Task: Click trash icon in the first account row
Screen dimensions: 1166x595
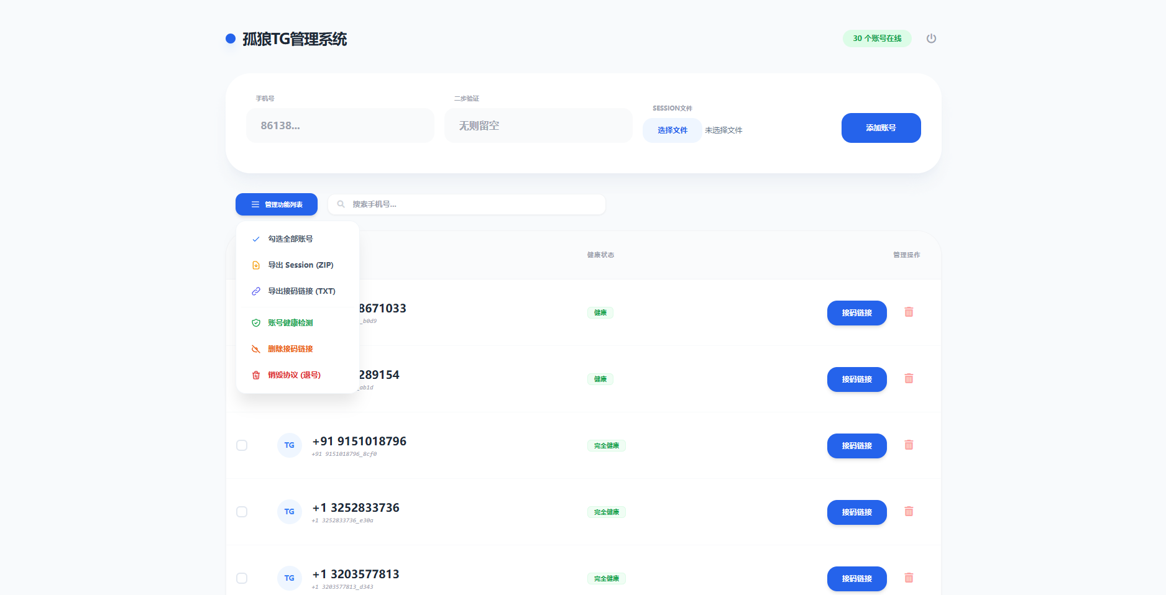Action: tap(909, 312)
